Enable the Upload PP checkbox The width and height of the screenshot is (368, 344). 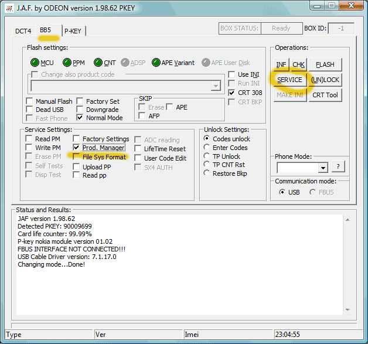click(76, 167)
